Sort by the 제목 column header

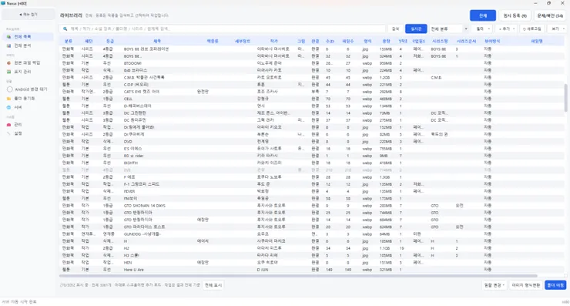click(x=157, y=42)
